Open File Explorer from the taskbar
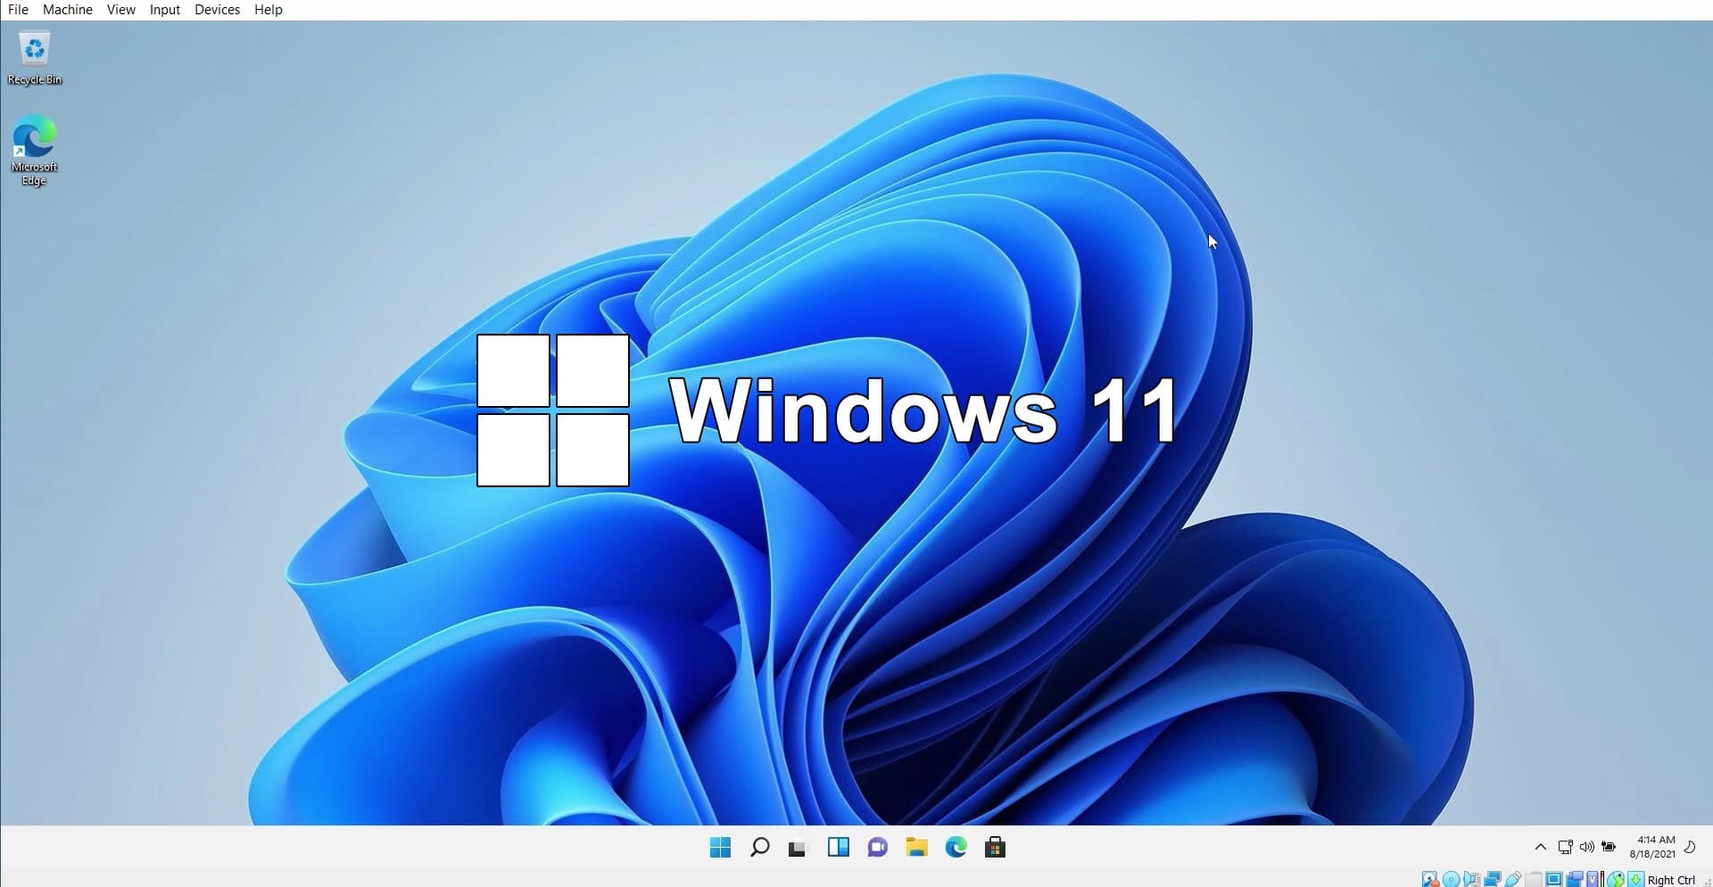1713x887 pixels. pyautogui.click(x=916, y=848)
